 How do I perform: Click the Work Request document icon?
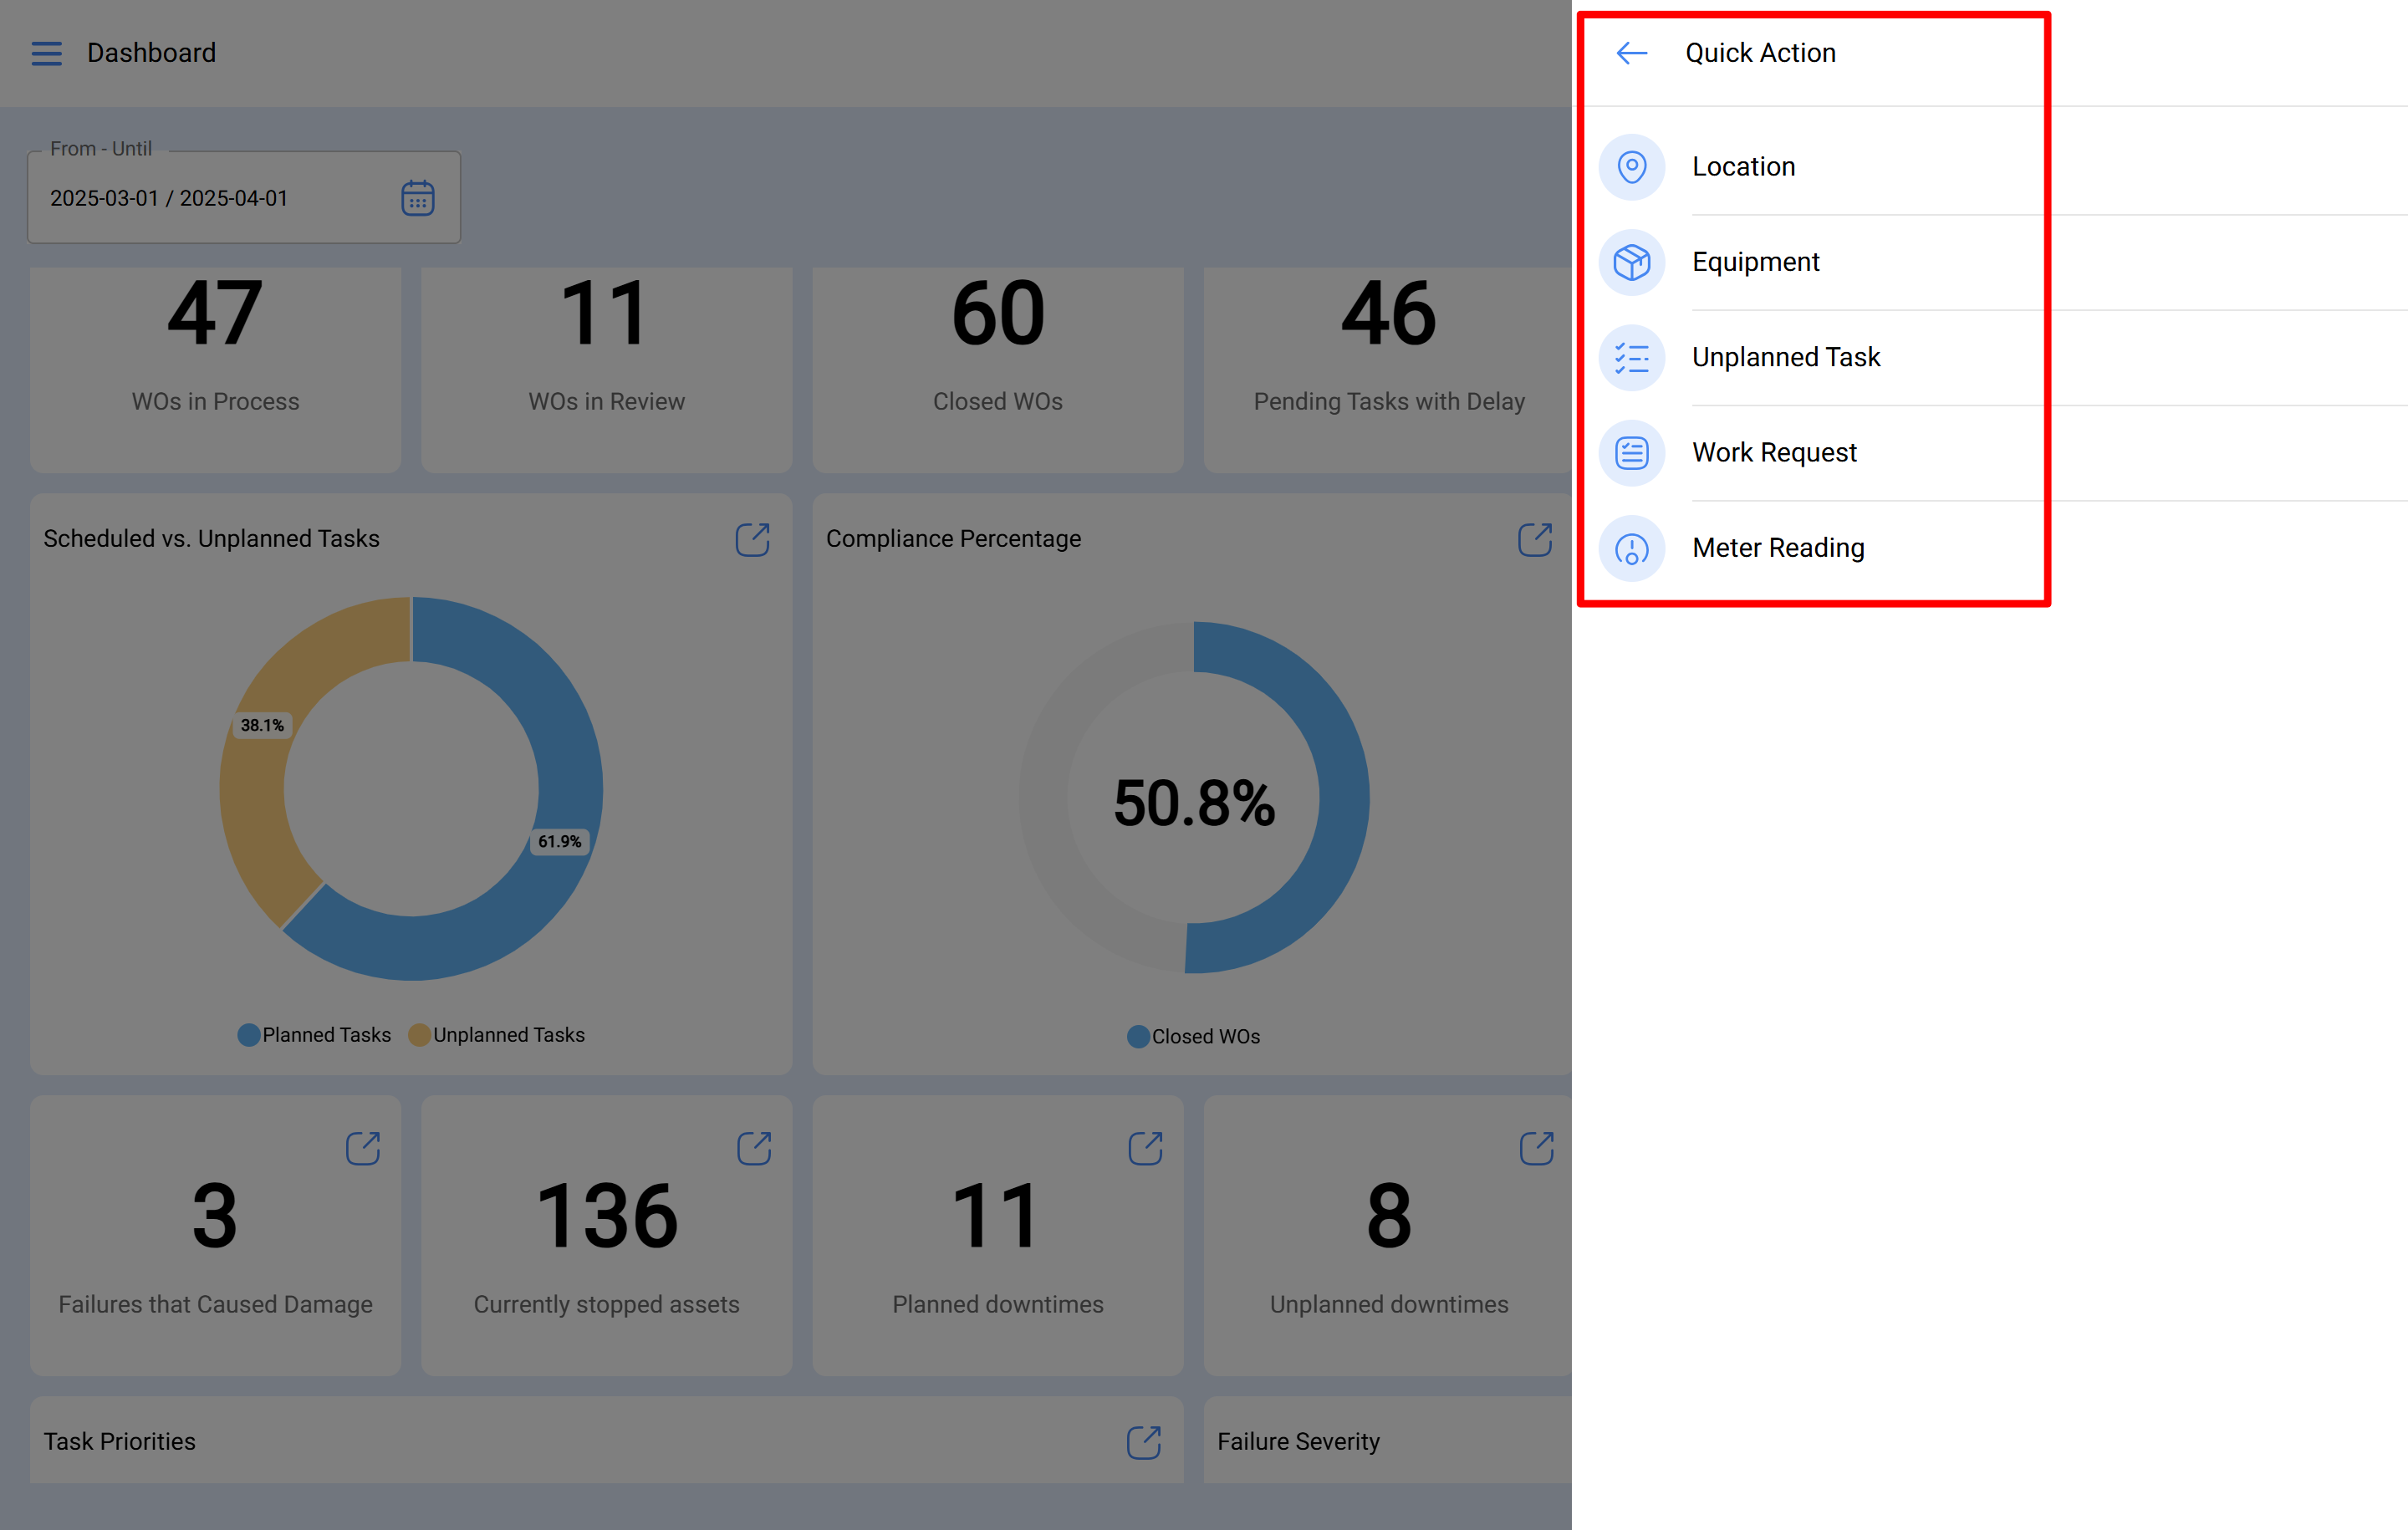coord(1631,452)
